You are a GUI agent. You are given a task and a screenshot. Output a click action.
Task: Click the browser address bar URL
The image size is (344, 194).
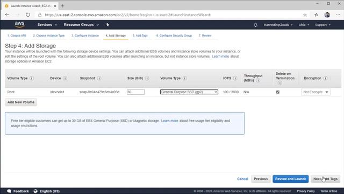[128, 15]
